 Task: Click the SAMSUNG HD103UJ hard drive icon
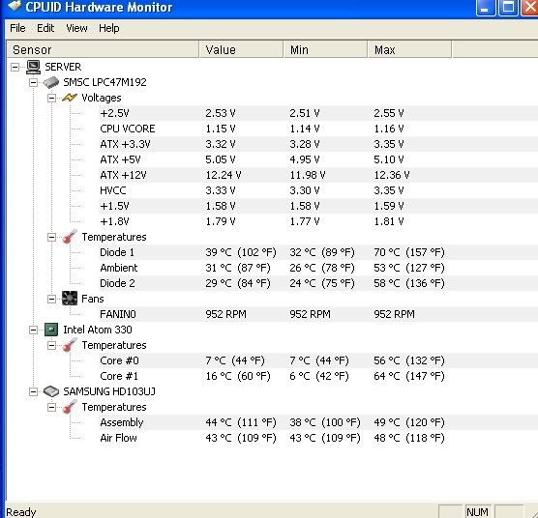(x=50, y=391)
